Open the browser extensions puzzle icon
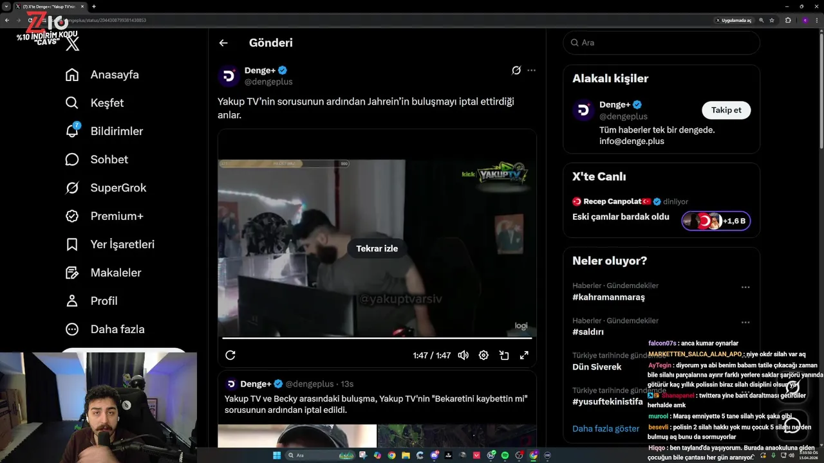Screen dimensions: 824x463 pos(788,20)
